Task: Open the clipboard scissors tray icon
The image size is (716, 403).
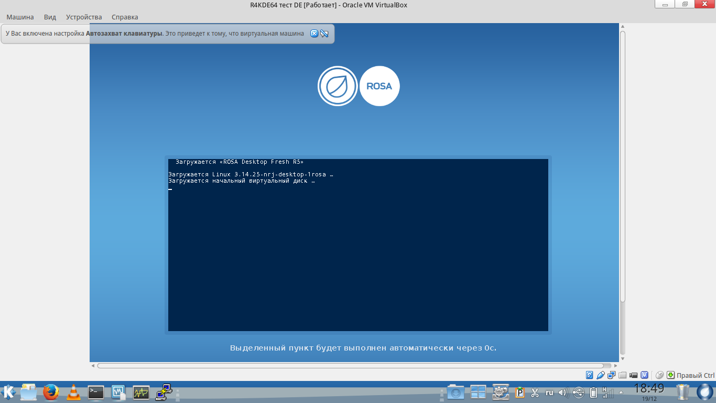Action: (x=535, y=393)
